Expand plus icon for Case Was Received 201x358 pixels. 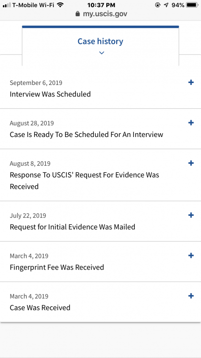tap(191, 296)
